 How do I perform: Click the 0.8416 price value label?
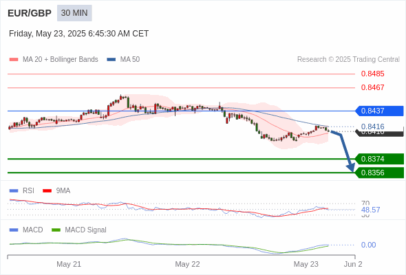(372, 126)
